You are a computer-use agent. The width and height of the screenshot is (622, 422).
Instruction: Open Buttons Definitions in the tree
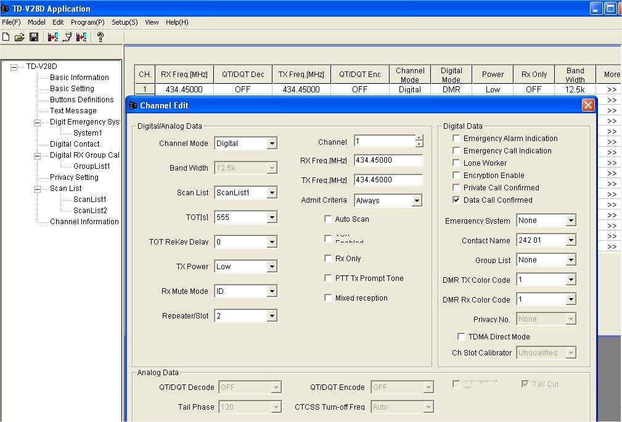(x=82, y=100)
